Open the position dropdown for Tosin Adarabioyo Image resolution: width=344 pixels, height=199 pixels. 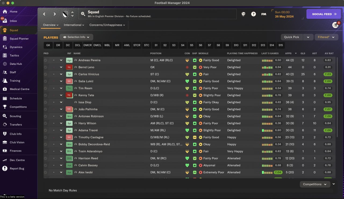61,151
